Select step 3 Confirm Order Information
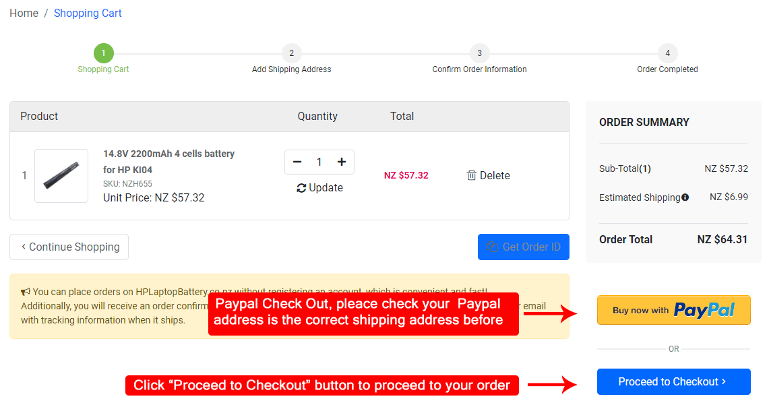 (x=479, y=53)
